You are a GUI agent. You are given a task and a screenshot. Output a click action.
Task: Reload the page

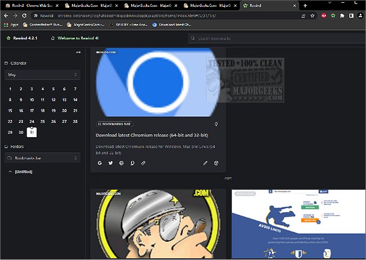pos(24,16)
